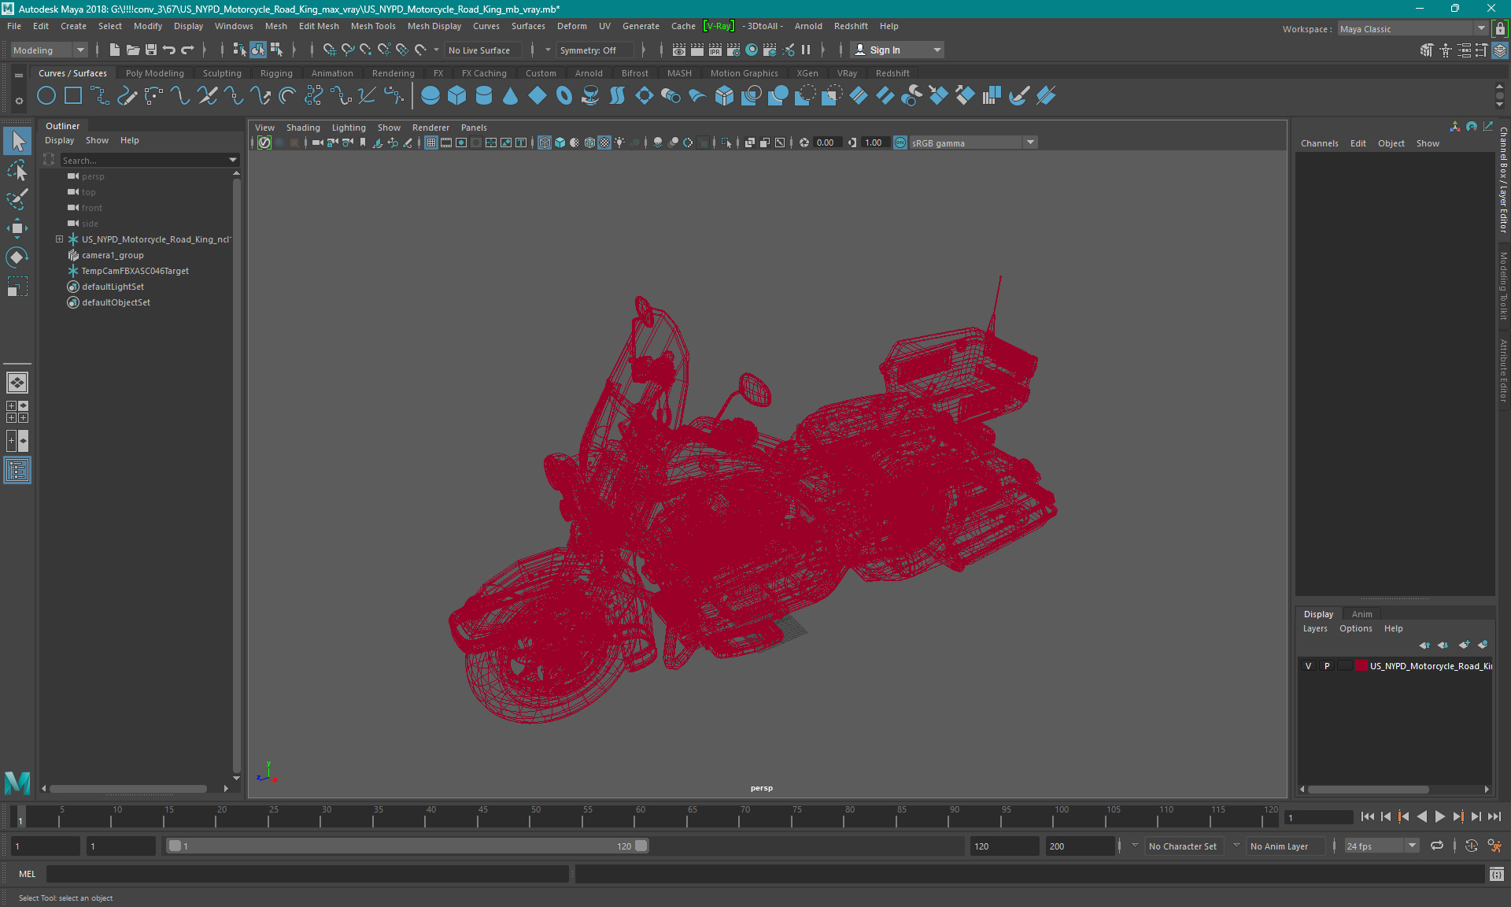Click No Live Surface field

coord(482,50)
